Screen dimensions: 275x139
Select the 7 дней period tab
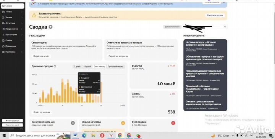coord(77,66)
